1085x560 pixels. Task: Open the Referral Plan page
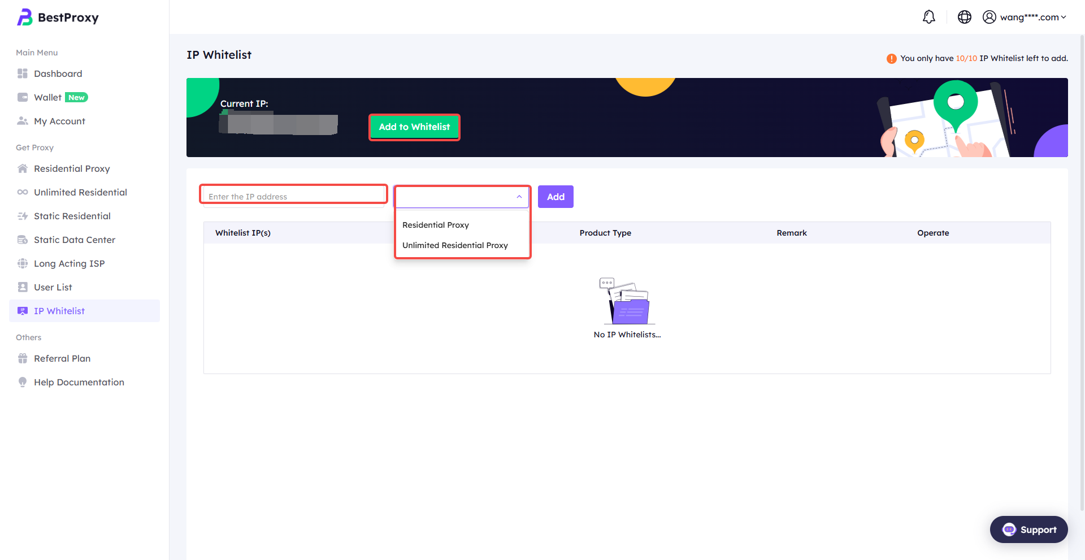point(85,358)
